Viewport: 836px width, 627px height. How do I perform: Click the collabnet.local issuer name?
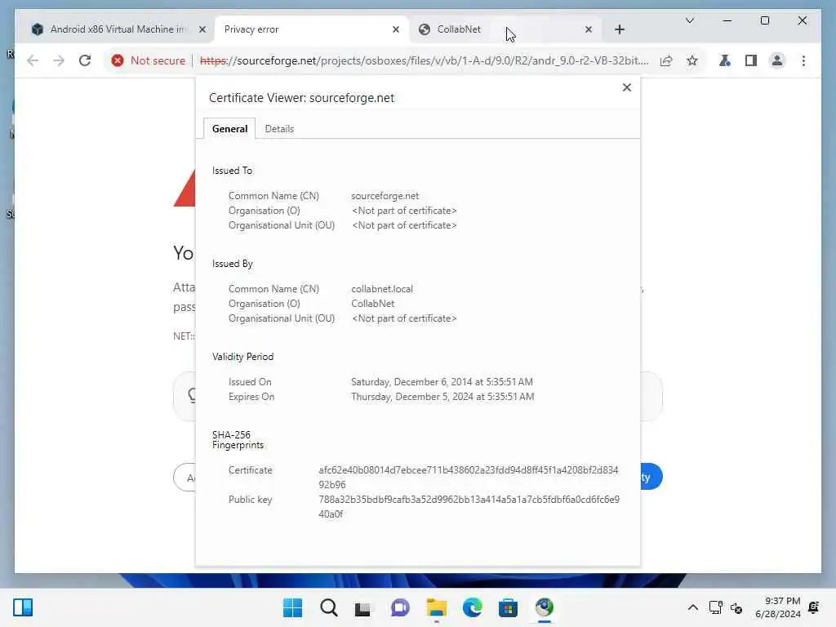382,288
